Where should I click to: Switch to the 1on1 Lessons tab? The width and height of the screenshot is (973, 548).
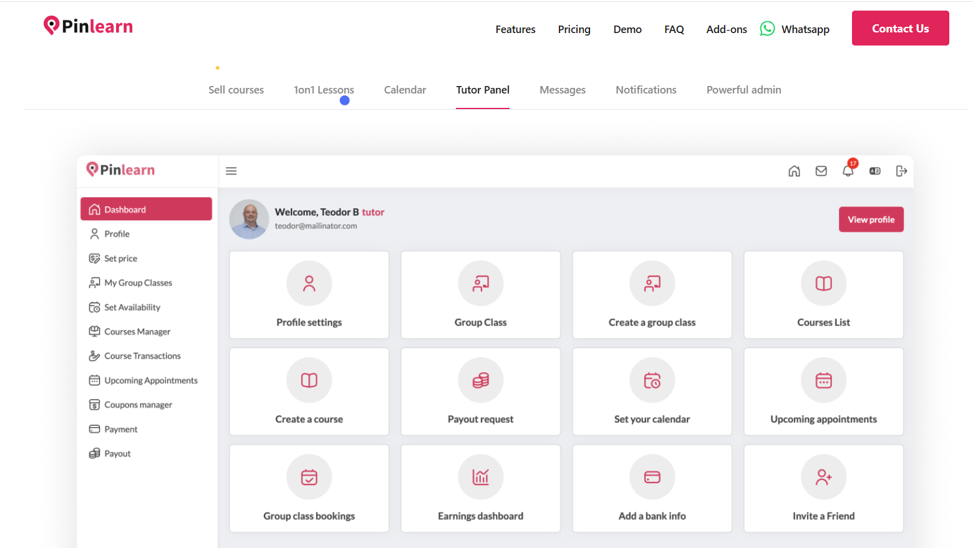pyautogui.click(x=324, y=90)
